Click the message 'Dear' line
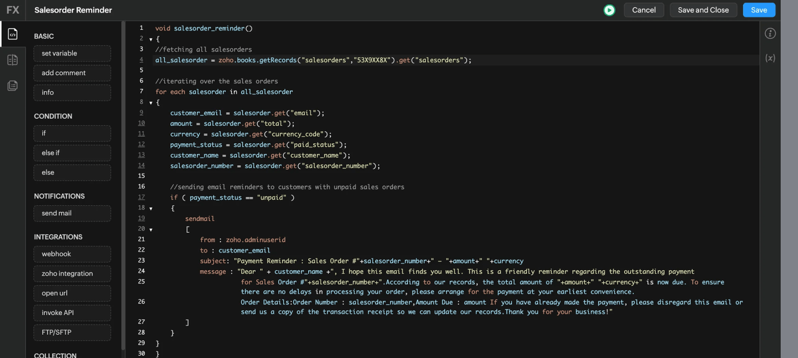The image size is (798, 358). tap(447, 271)
